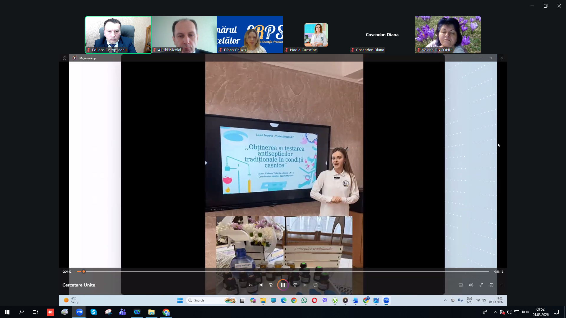Click the media player home icon
566x318 pixels.
coord(65,58)
